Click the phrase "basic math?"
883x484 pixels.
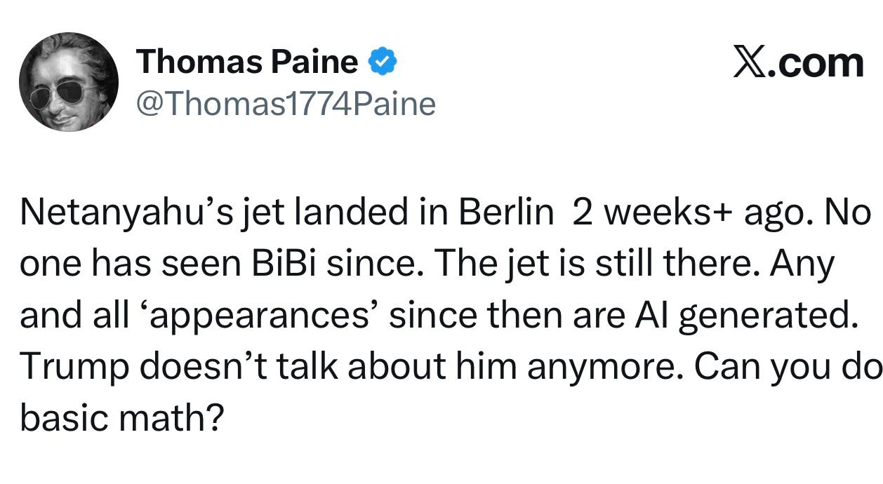(121, 417)
